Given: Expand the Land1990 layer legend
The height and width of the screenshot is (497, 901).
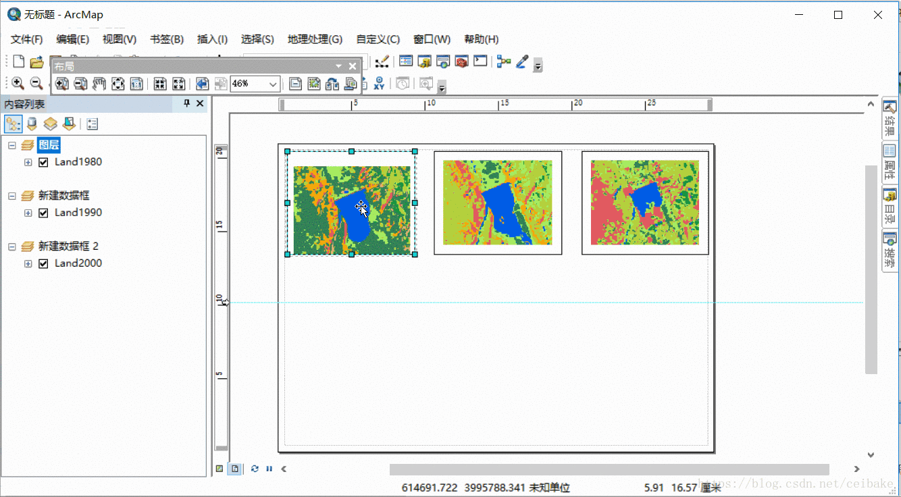Looking at the screenshot, I should [28, 213].
